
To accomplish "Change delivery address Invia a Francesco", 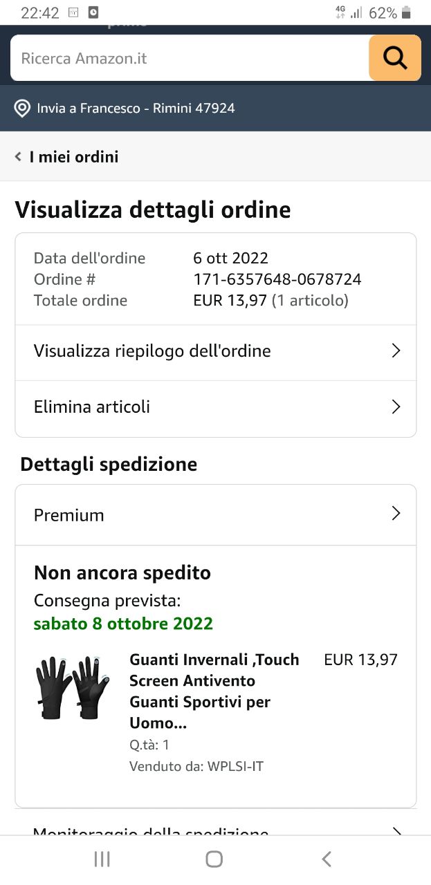I will [136, 108].
